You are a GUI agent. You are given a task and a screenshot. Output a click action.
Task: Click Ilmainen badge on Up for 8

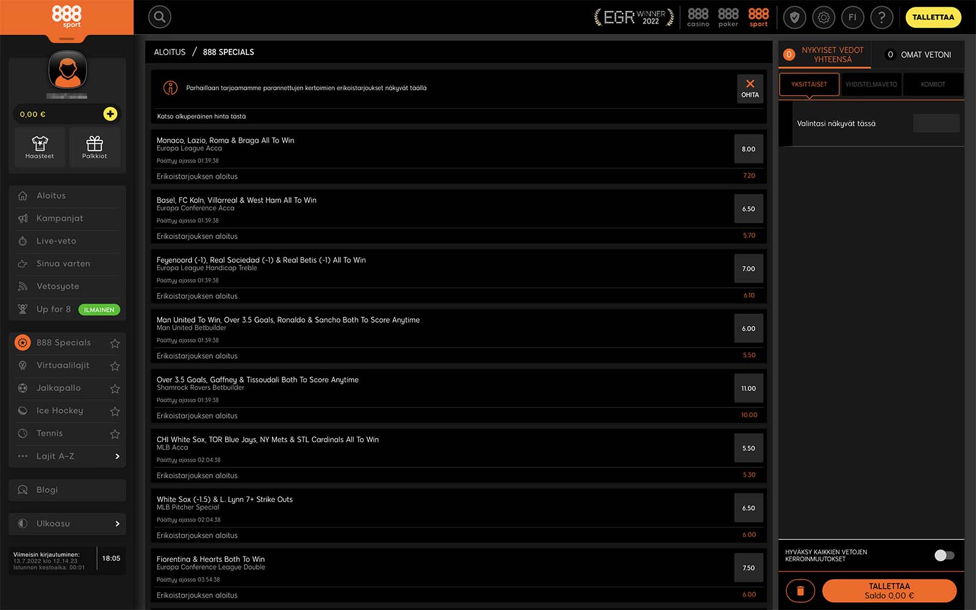tap(99, 310)
